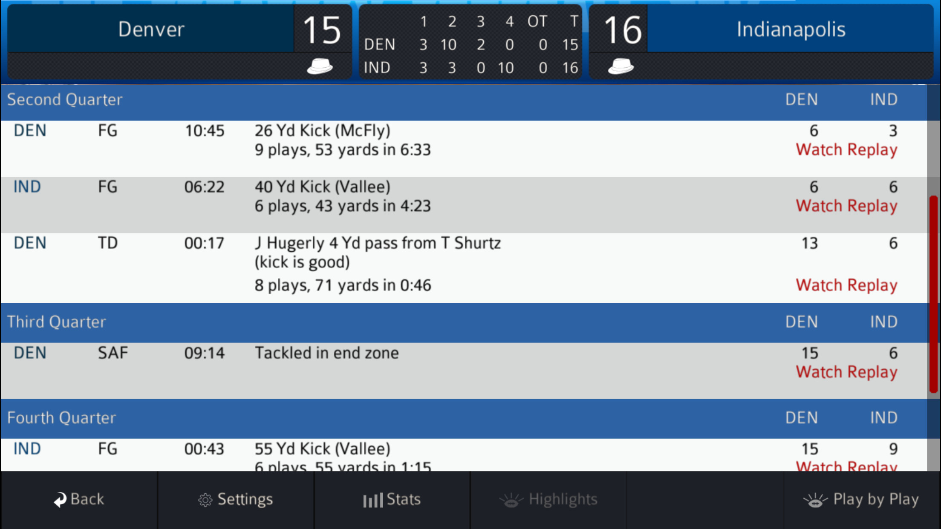
Task: Switch to the Stats tab
Action: pyautogui.click(x=392, y=499)
